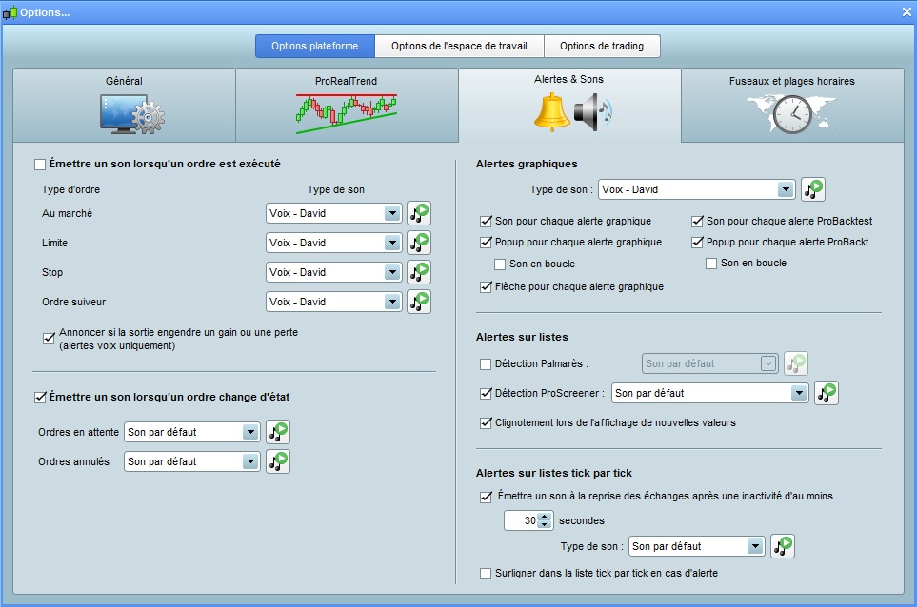Screen dimensions: 917x607
Task: Toggle Popup pour chaque alerte ProBacktest
Action: click(697, 243)
